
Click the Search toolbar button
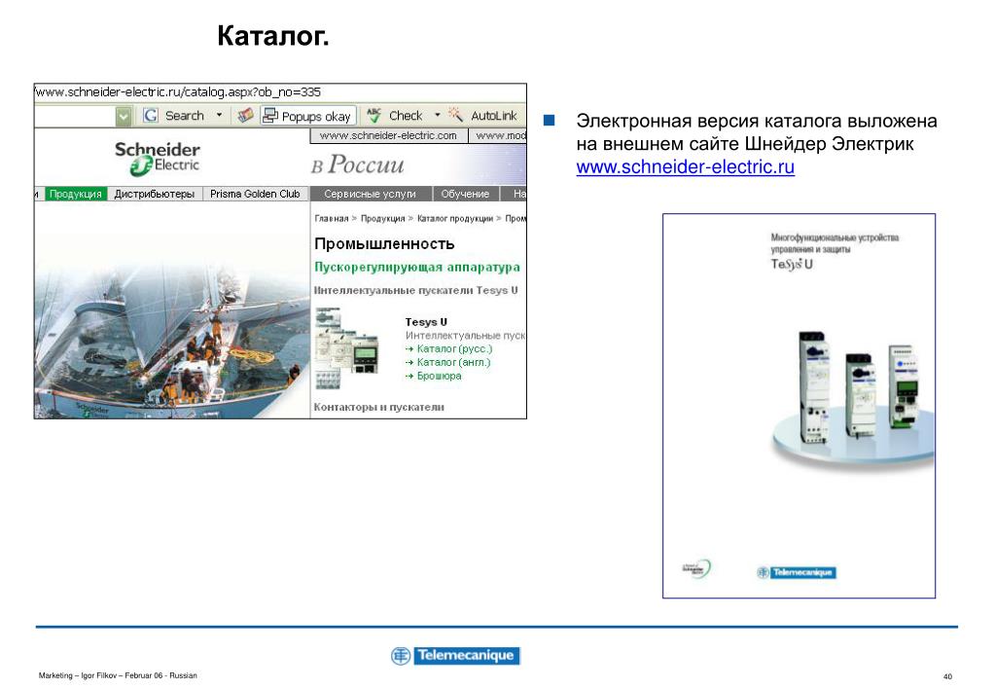(x=184, y=116)
